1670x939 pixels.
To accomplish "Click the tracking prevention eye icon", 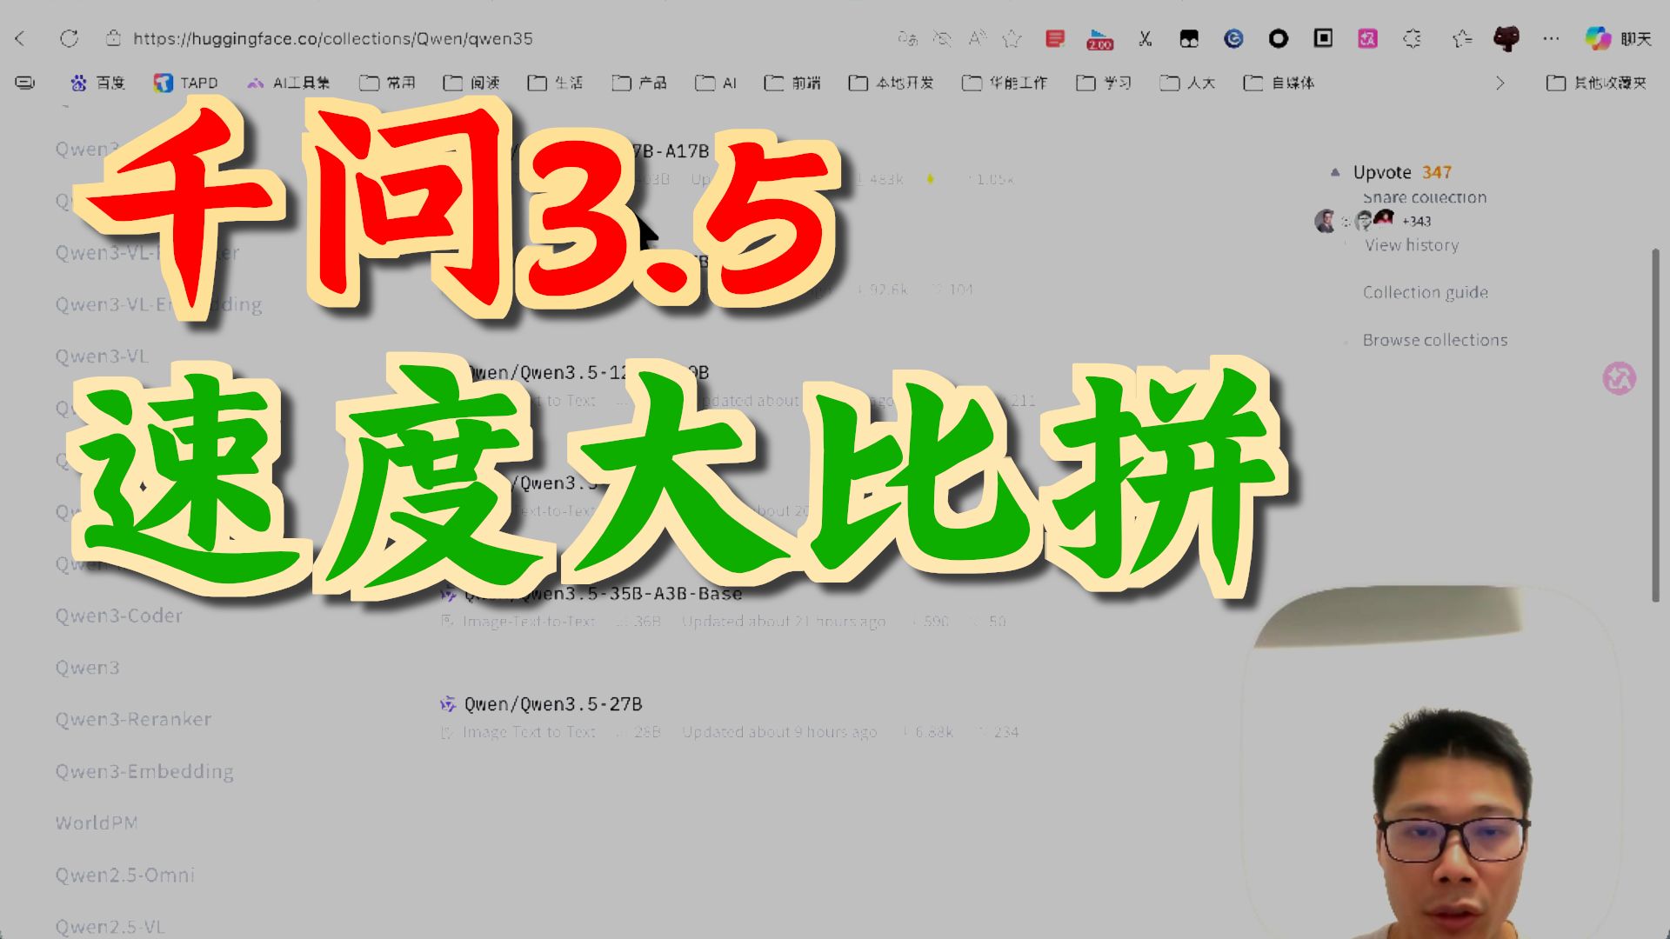I will (942, 38).
